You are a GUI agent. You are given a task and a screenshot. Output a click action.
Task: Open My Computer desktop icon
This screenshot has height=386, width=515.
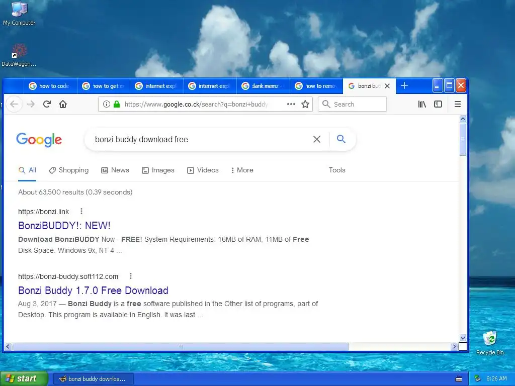[x=19, y=14]
